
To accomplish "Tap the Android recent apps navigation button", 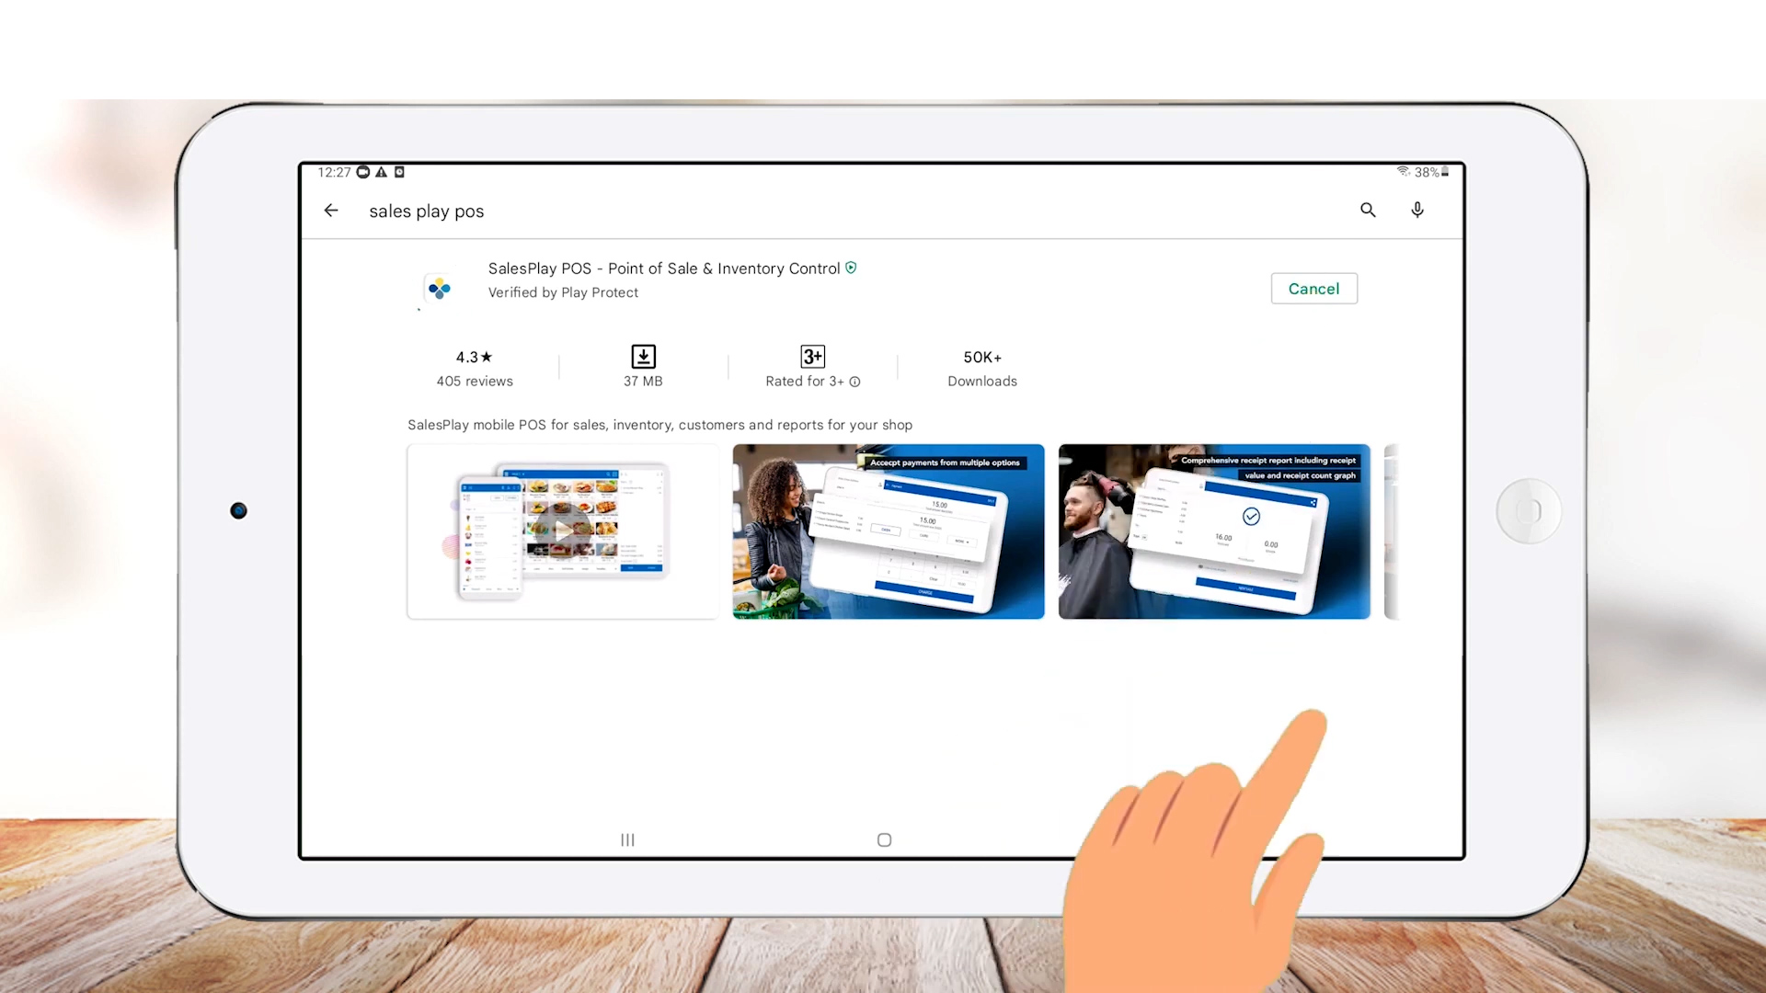I will tap(627, 839).
